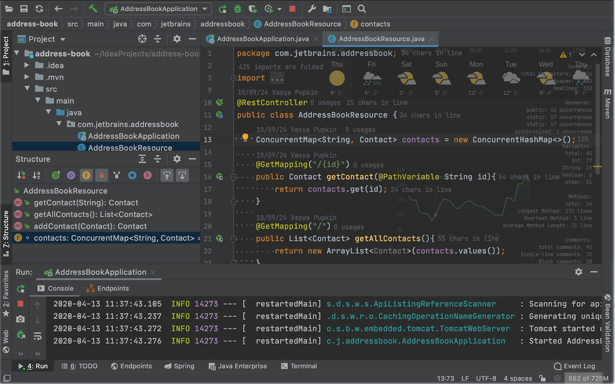The width and height of the screenshot is (615, 384).
Task: Toggle soft-wrap in the console gutter
Action: (x=37, y=336)
